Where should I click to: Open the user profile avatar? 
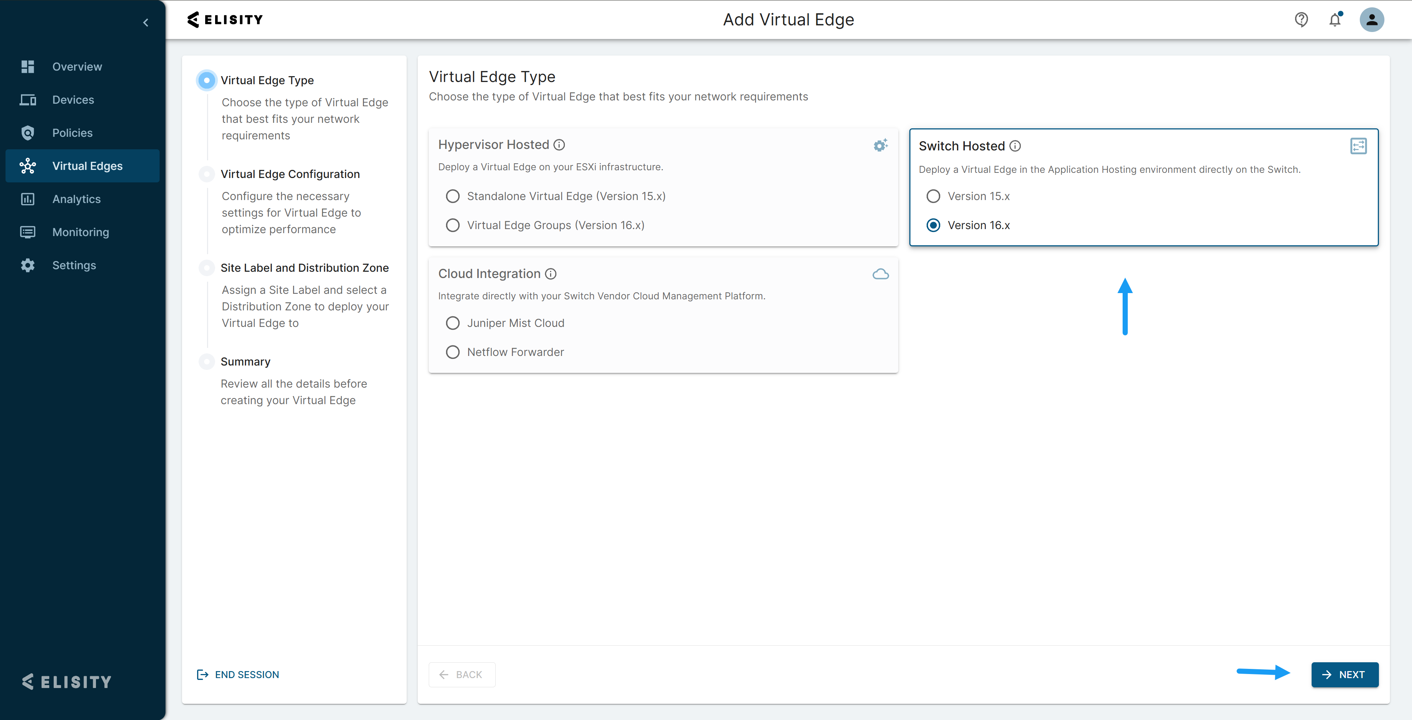[1372, 20]
